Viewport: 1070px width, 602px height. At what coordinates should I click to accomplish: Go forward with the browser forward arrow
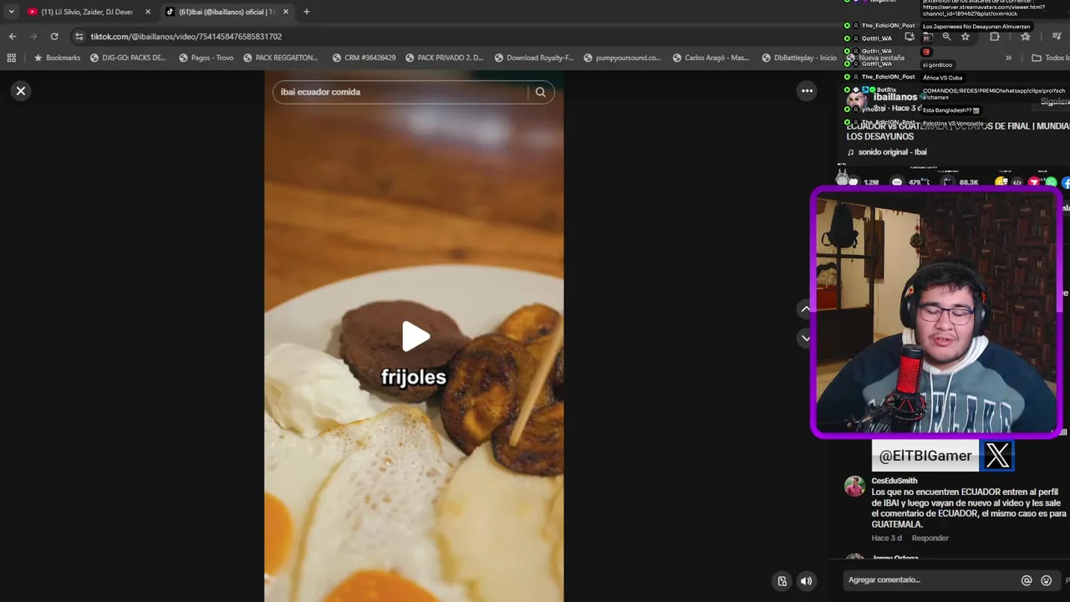point(33,37)
